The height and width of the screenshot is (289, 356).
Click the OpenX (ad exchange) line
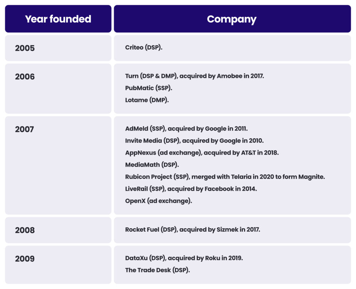click(159, 201)
